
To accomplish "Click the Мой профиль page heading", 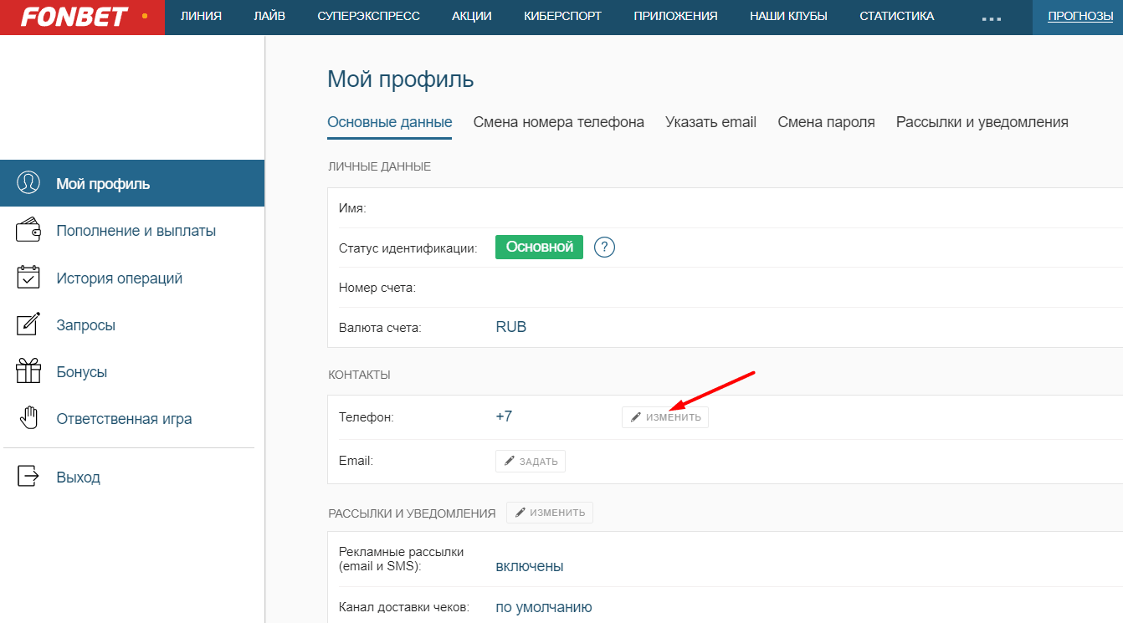I will pos(401,79).
